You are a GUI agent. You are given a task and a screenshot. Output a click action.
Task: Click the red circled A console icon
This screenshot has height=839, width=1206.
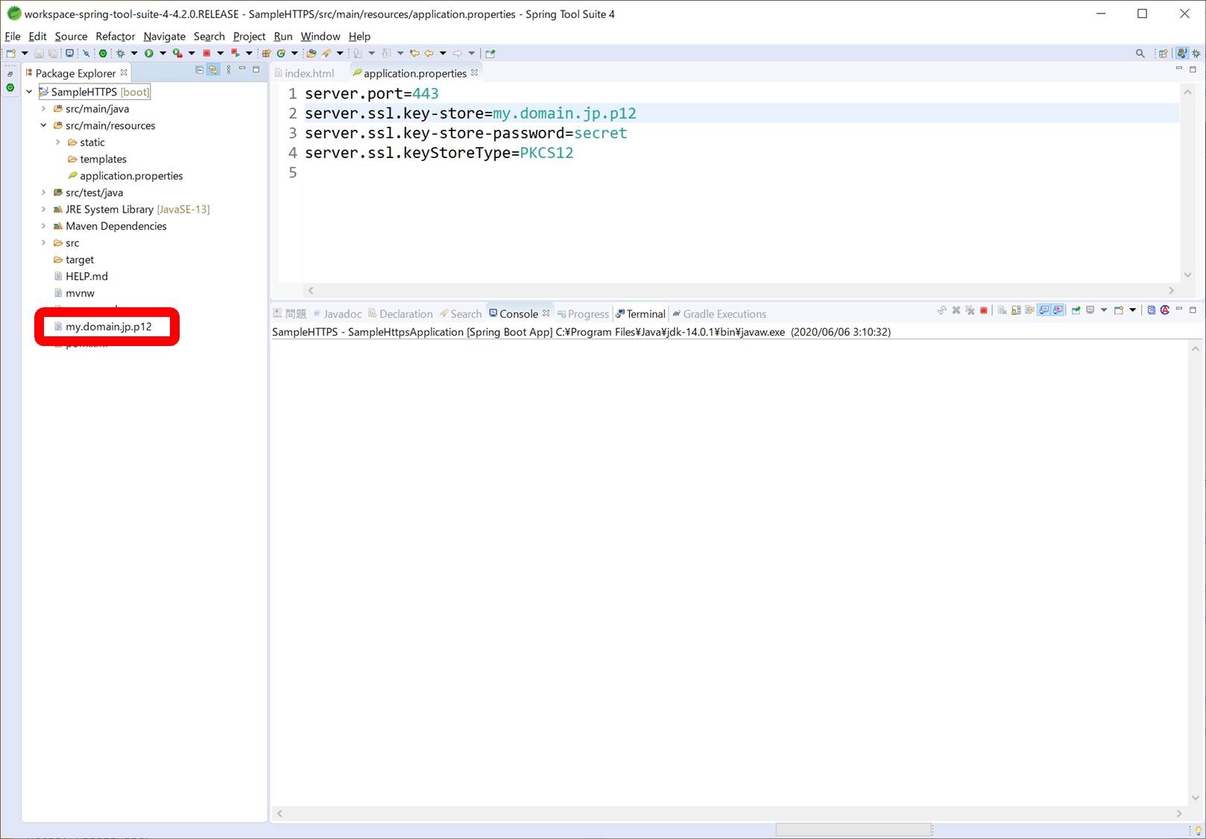click(1165, 310)
